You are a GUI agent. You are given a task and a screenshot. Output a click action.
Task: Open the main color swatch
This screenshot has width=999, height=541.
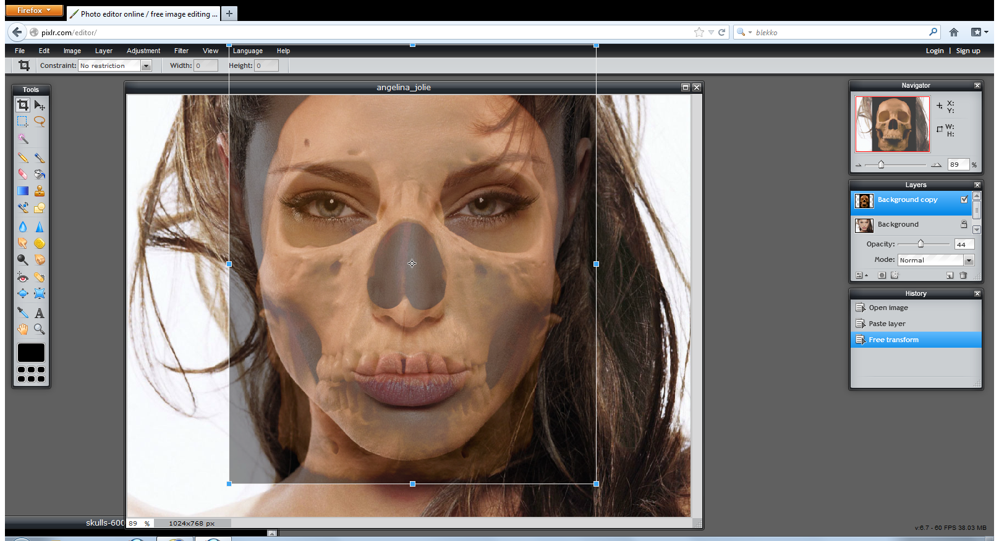point(31,353)
